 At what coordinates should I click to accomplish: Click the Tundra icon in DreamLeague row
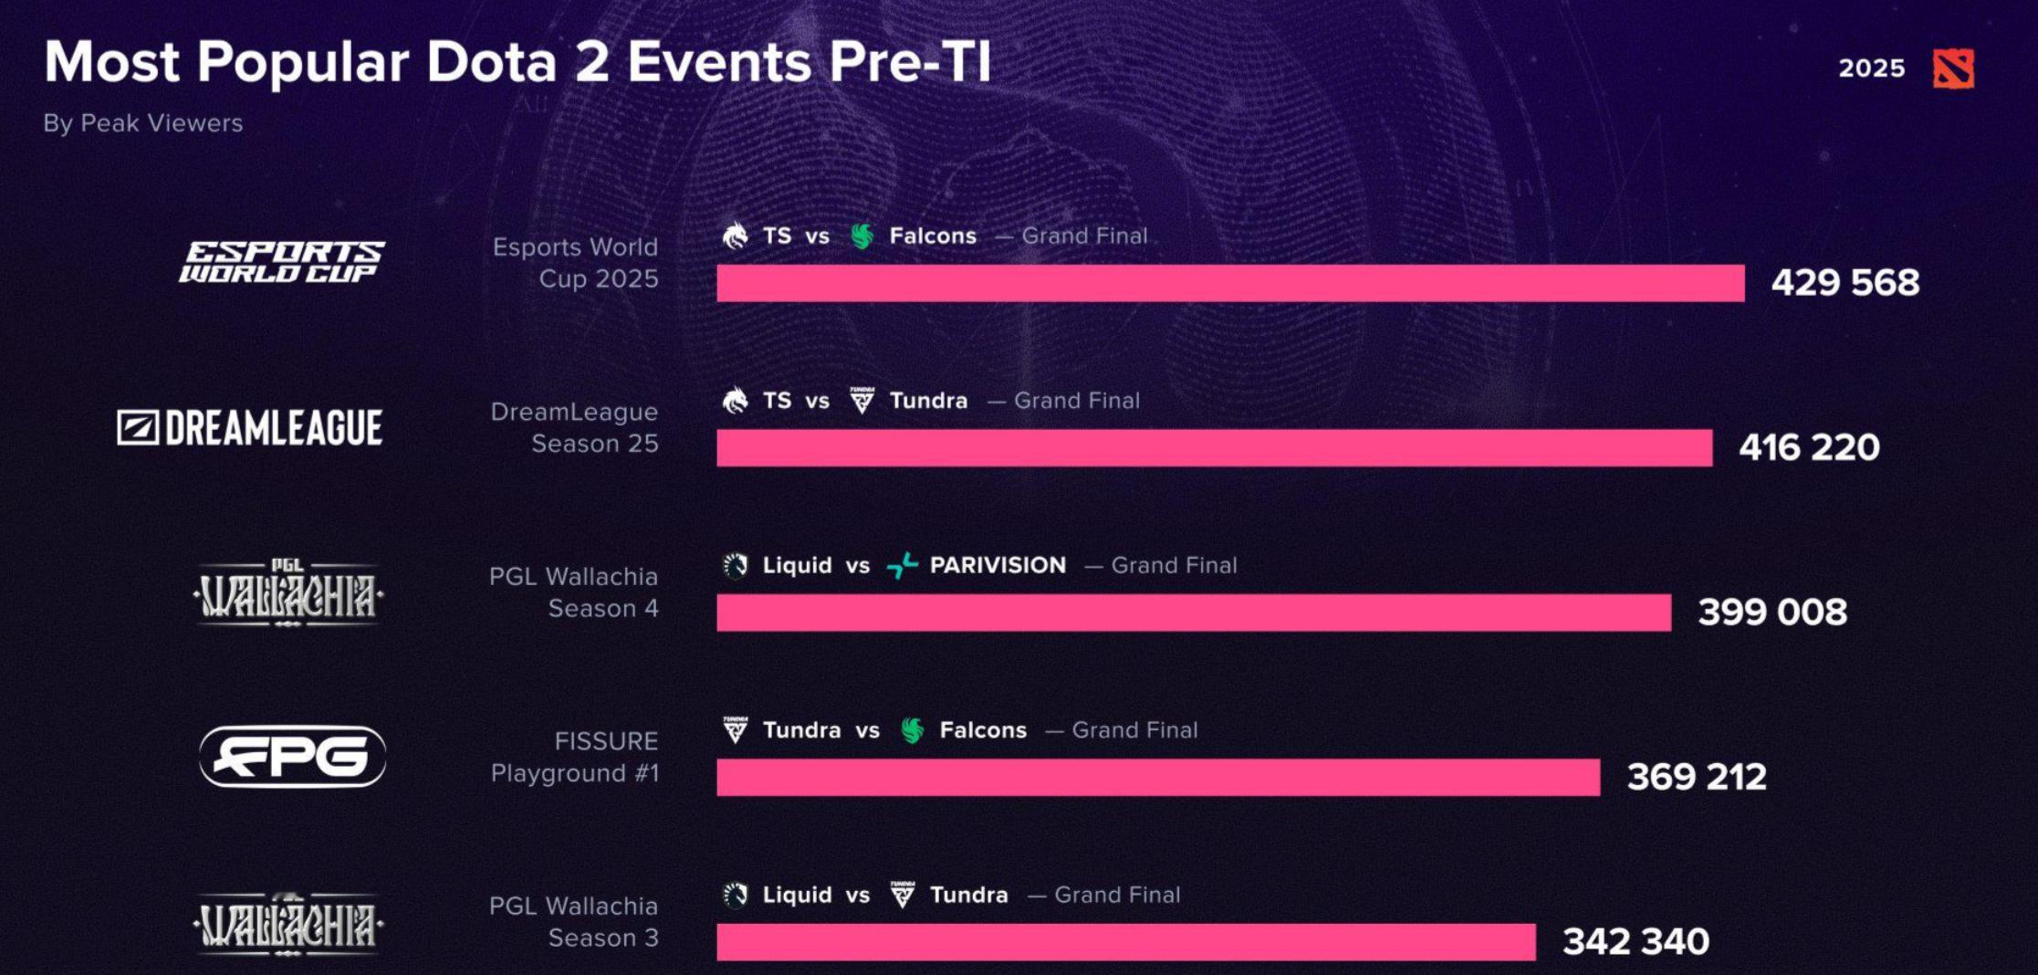(x=862, y=400)
